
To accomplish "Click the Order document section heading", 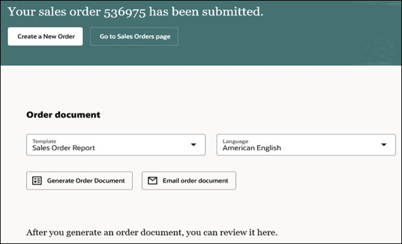I will (x=64, y=115).
